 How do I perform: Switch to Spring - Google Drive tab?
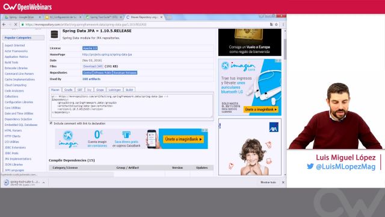tap(22, 17)
